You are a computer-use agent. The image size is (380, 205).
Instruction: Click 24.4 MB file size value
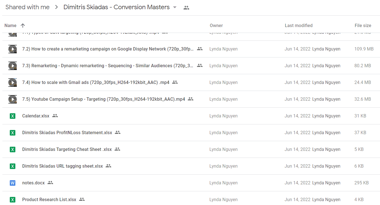pyautogui.click(x=363, y=83)
